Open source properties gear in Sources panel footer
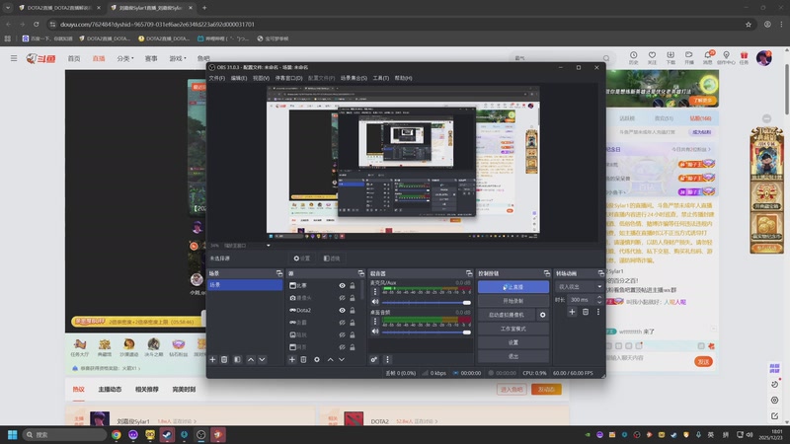The height and width of the screenshot is (444, 790). click(317, 359)
